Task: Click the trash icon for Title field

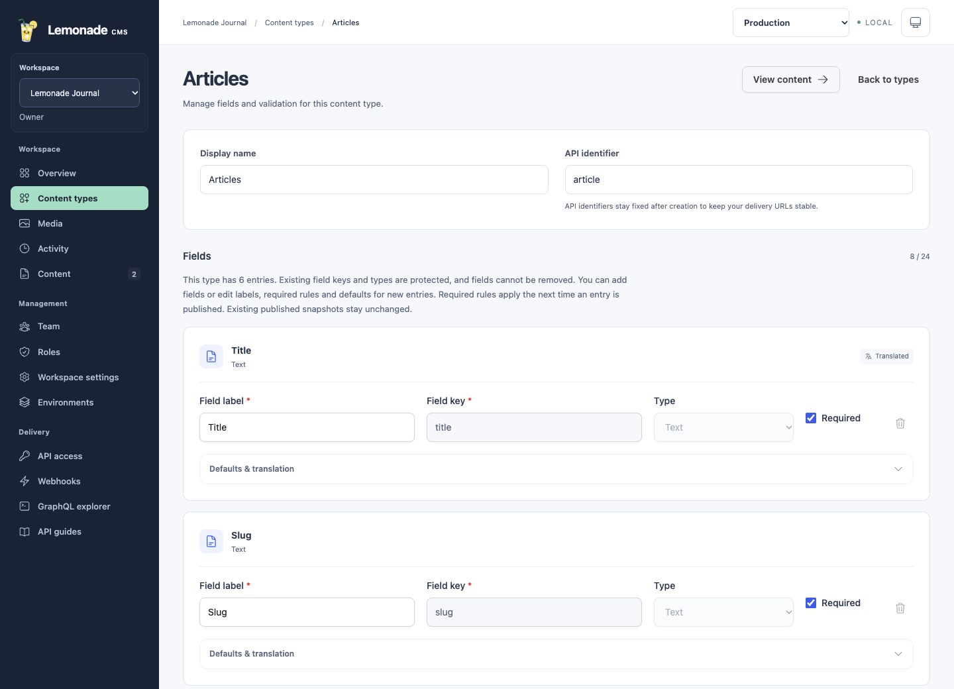Action: click(900, 423)
